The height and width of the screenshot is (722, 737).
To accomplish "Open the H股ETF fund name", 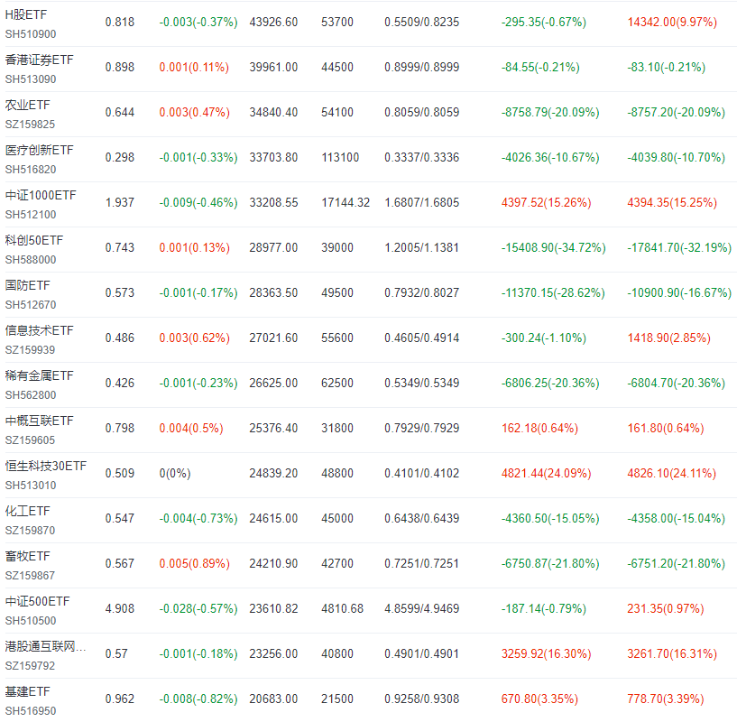I will [26, 14].
